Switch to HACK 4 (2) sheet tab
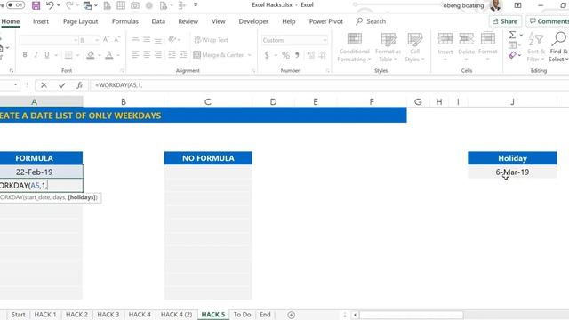Screen dimensions: 569x320 click(x=176, y=315)
